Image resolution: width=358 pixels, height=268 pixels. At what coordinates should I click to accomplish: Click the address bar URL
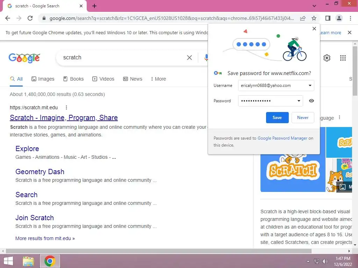[172, 18]
